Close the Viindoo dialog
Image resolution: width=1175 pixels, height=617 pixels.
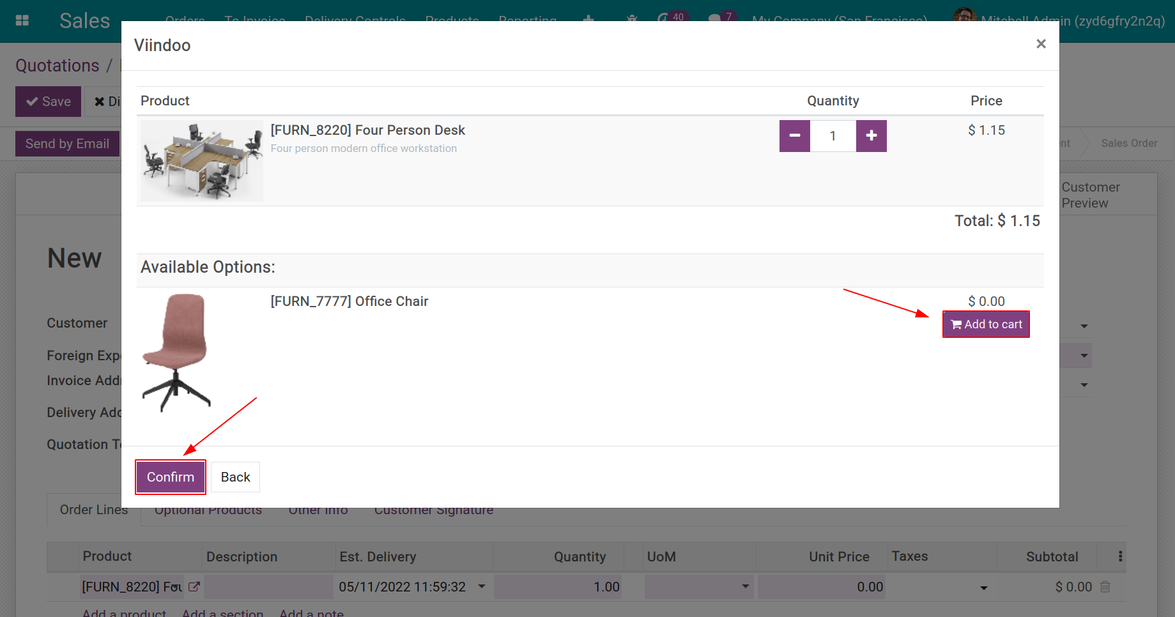(1041, 43)
